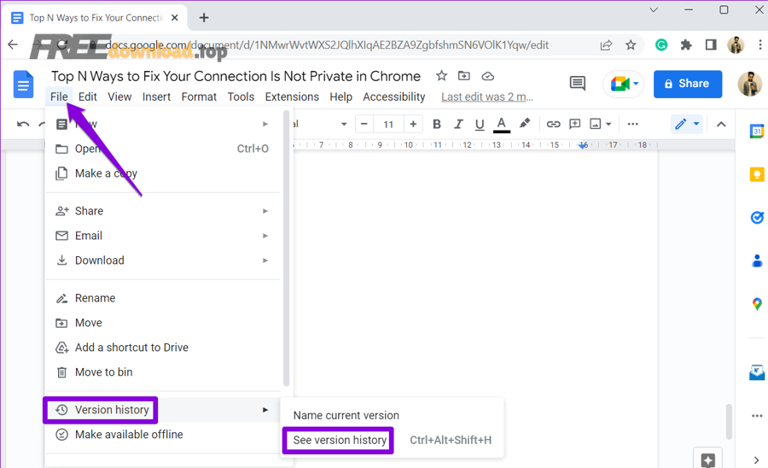Open the Accessibility menu
Viewport: 768px width, 468px height.
[x=393, y=97]
